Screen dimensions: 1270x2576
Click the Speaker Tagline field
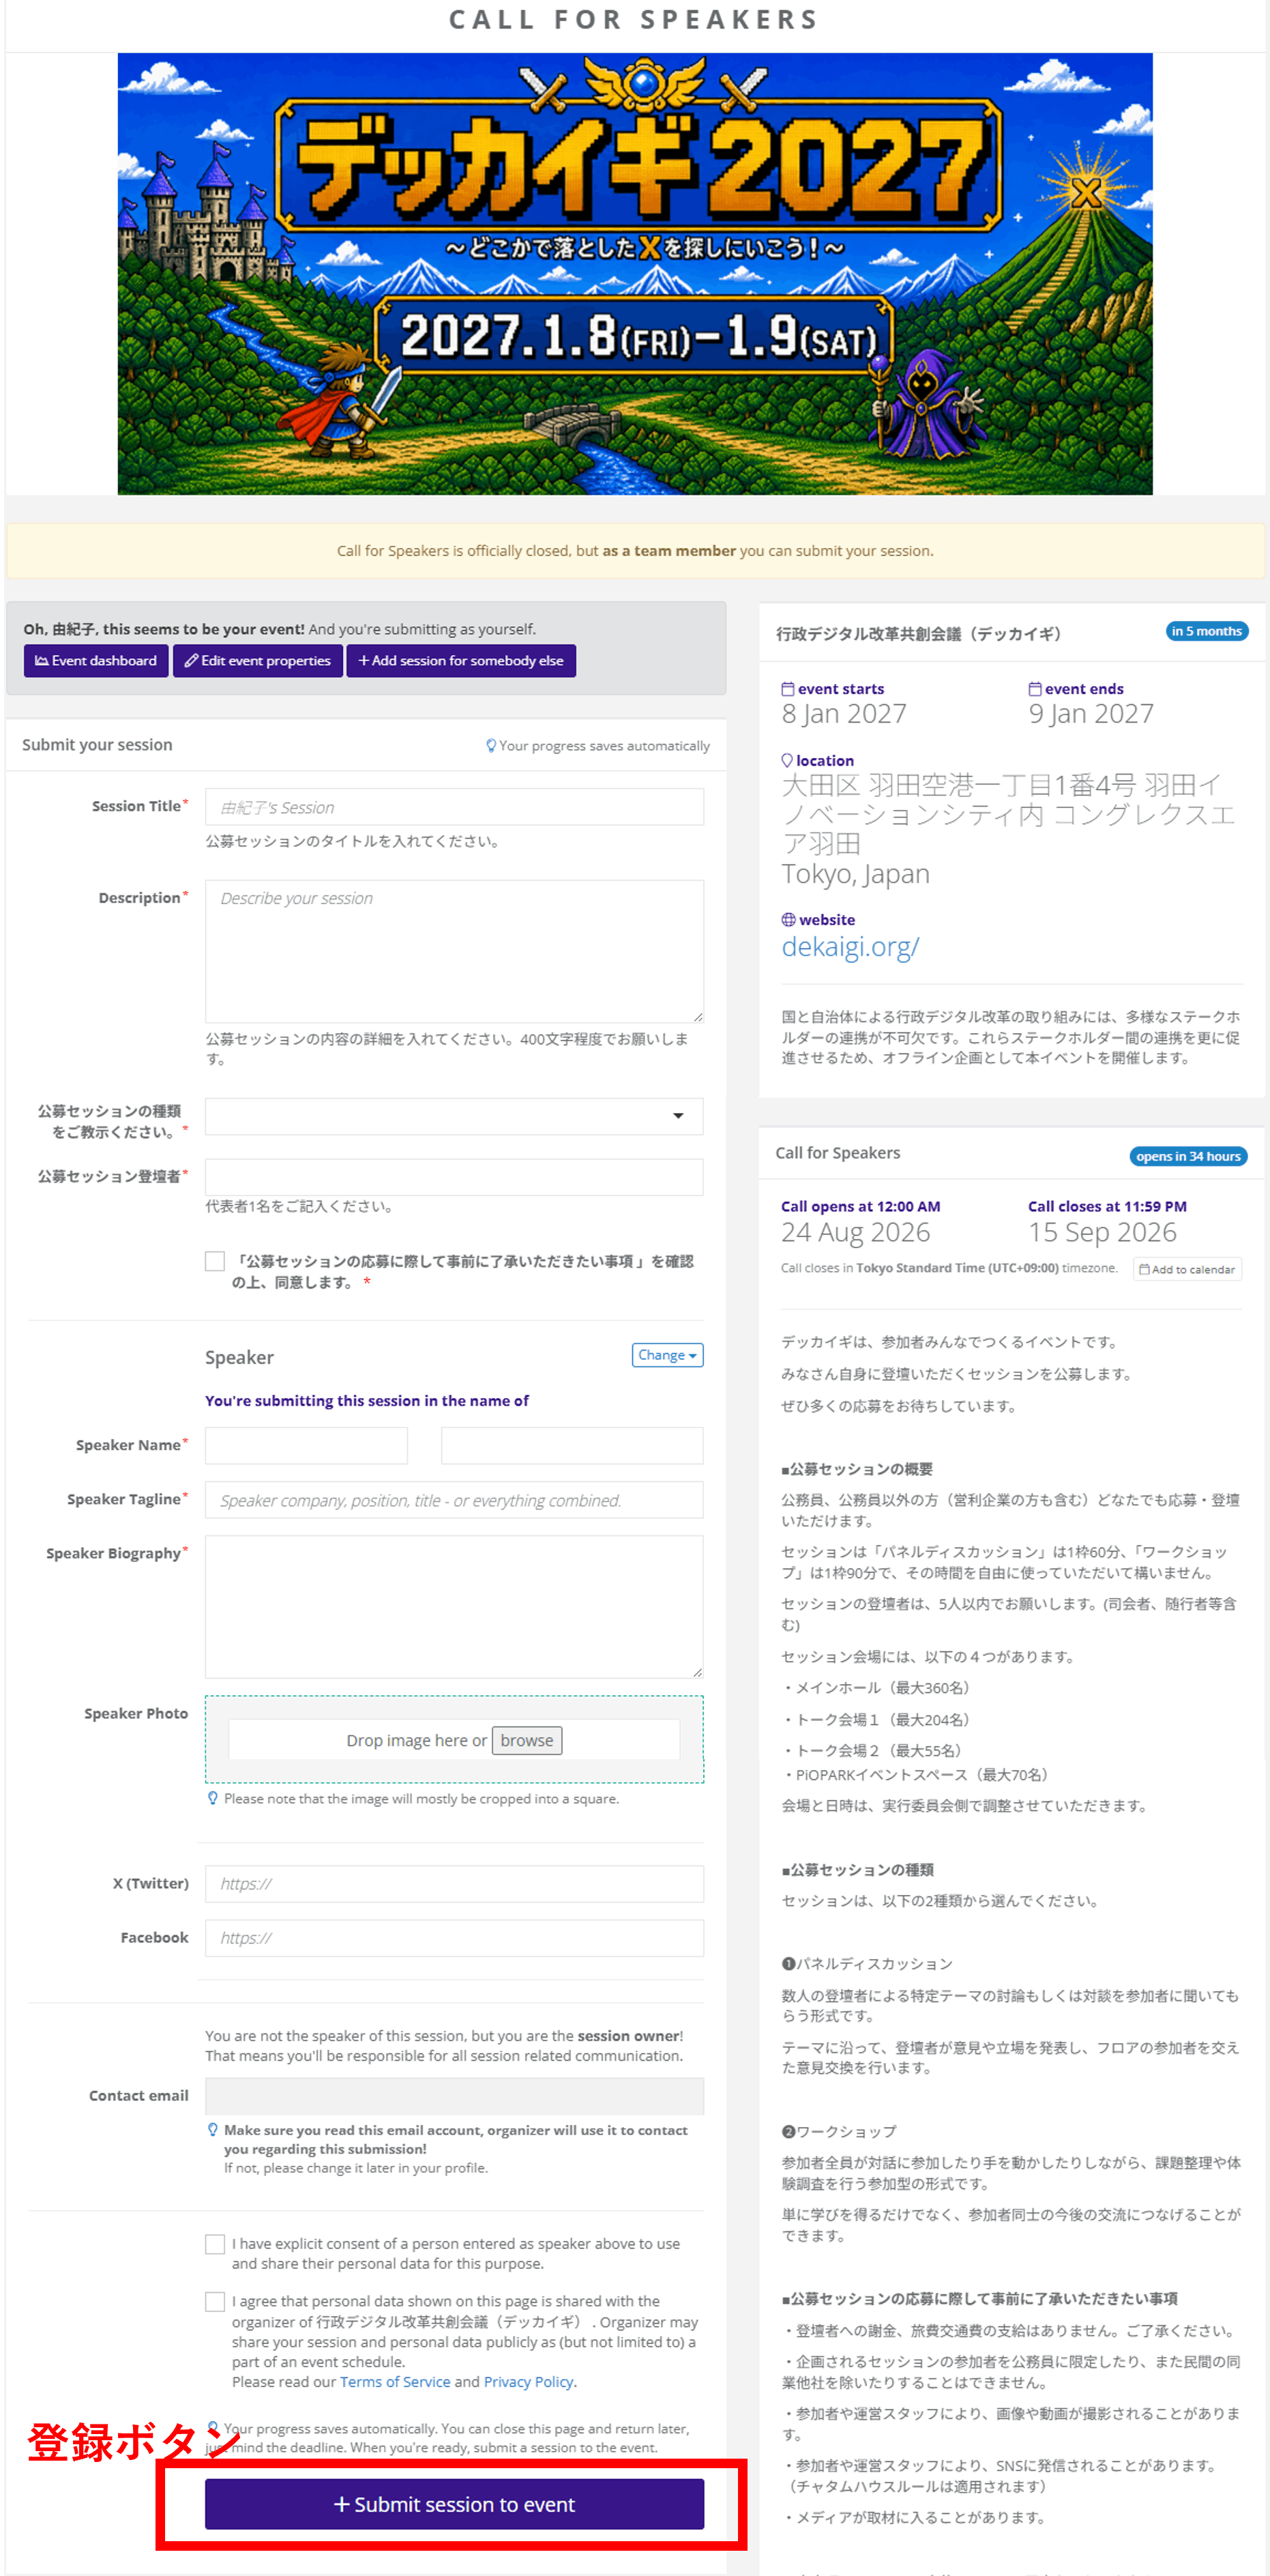coord(454,1500)
